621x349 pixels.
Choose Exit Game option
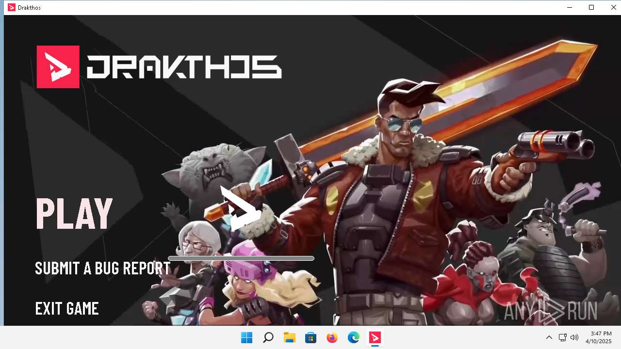[x=67, y=308]
